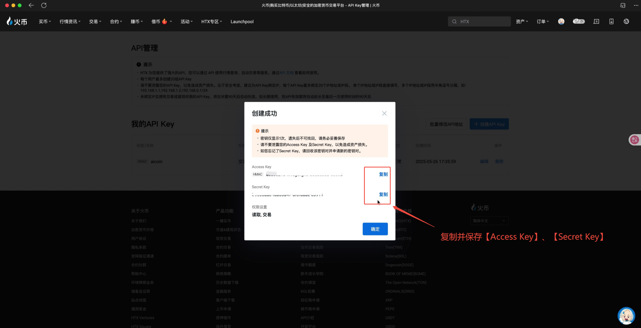Viewport: 641px width, 328px height.
Task: Select the aicoin key name
Action: 156,162
